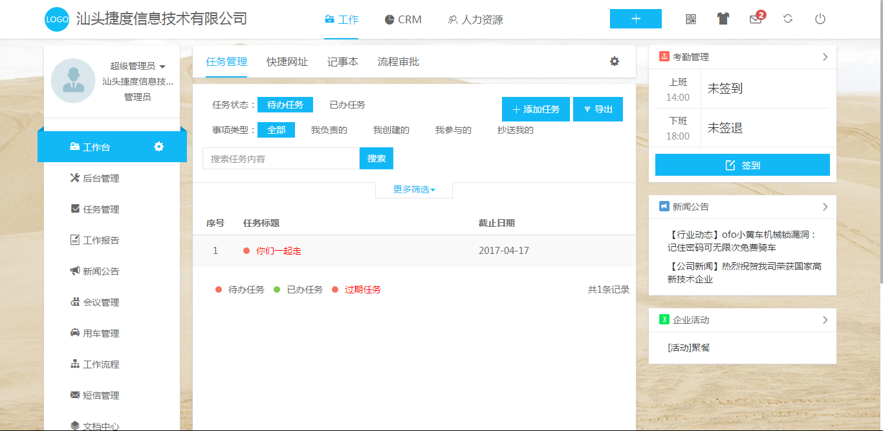Select the 已办任务 status filter
883x431 pixels.
click(x=347, y=105)
